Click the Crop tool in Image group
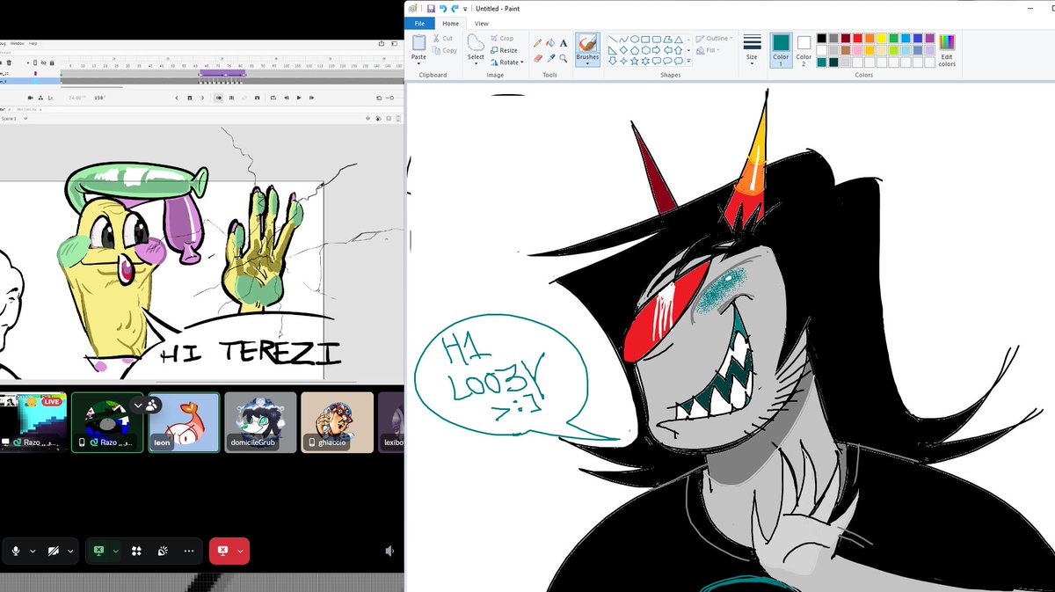 pyautogui.click(x=502, y=39)
